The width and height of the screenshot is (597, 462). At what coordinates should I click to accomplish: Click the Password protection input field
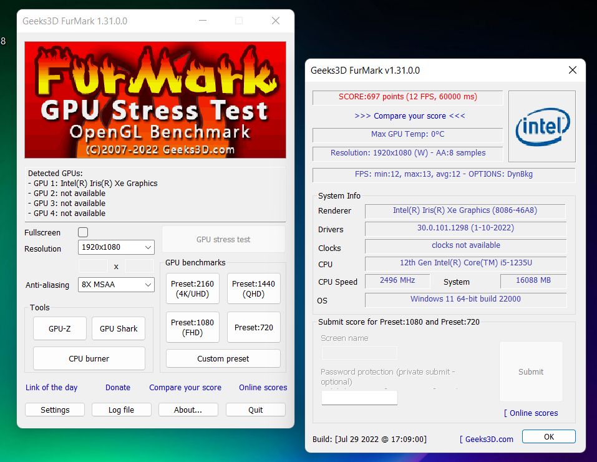point(359,398)
